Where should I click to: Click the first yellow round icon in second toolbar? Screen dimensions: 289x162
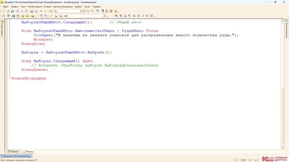click(23, 16)
